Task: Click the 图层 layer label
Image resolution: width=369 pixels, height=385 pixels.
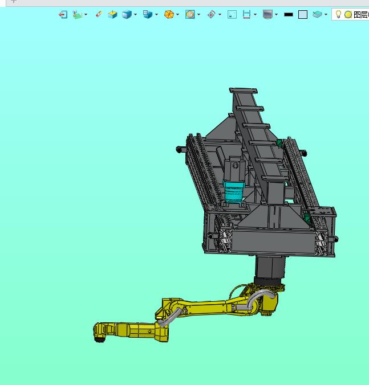Action: (x=361, y=14)
